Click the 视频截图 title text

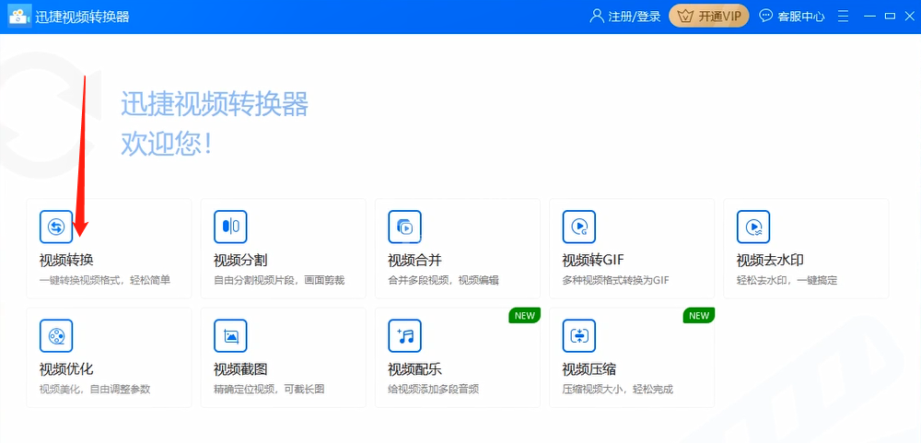point(240,369)
